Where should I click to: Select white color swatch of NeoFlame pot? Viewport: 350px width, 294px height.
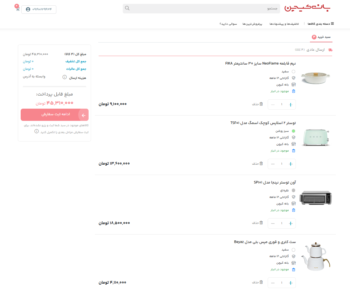pos(294,71)
